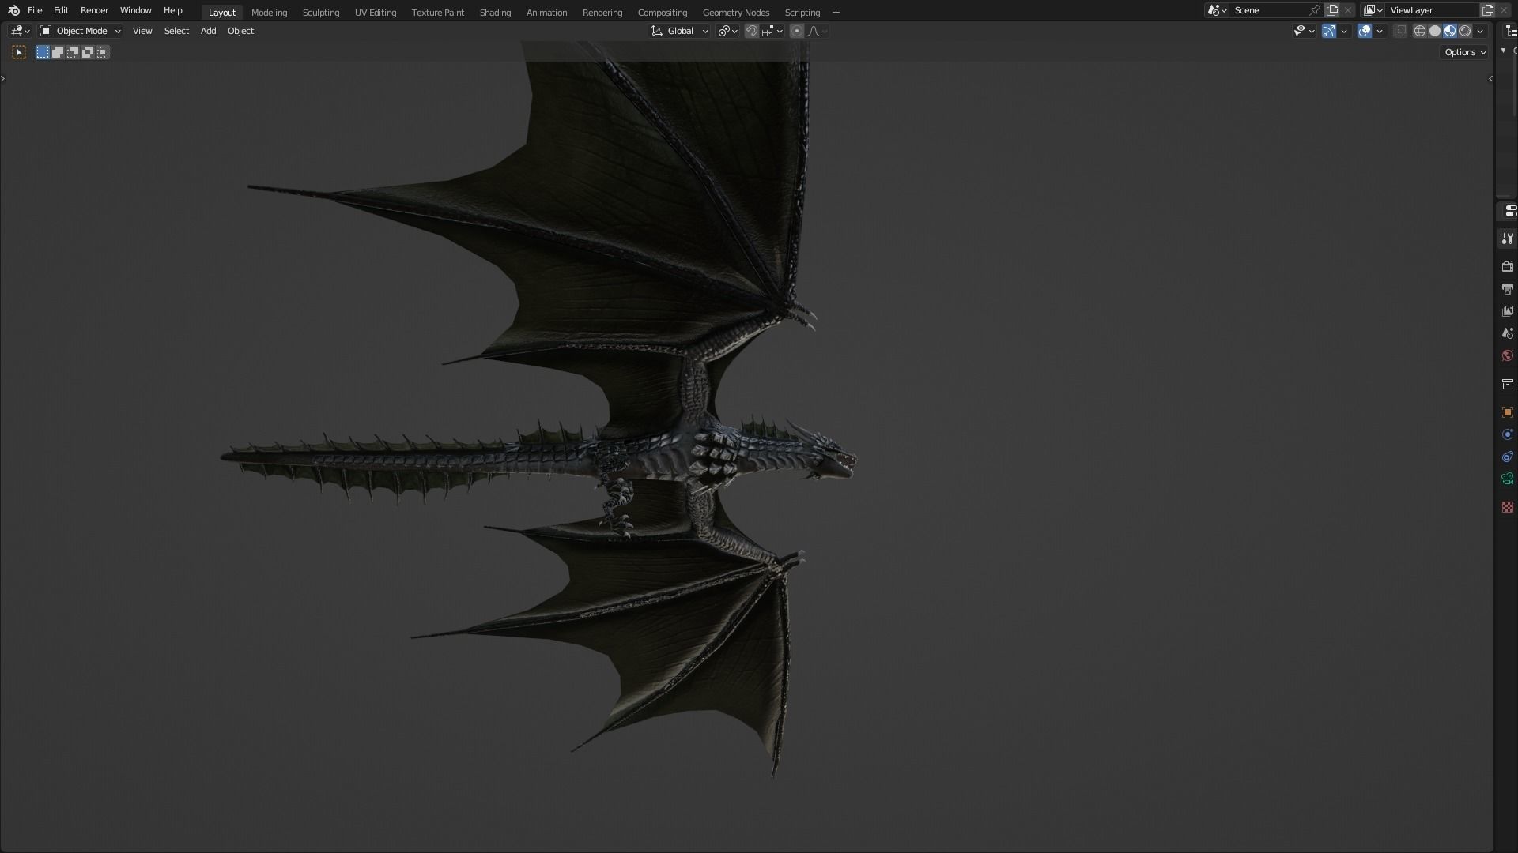Screen dimensions: 1518x853
Task: Open the Tool properties tab icon
Action: (1508, 239)
